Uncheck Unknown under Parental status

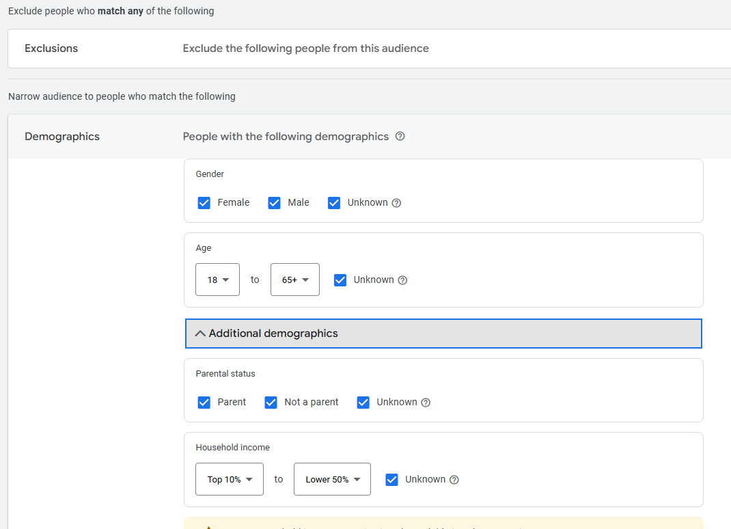pos(363,402)
